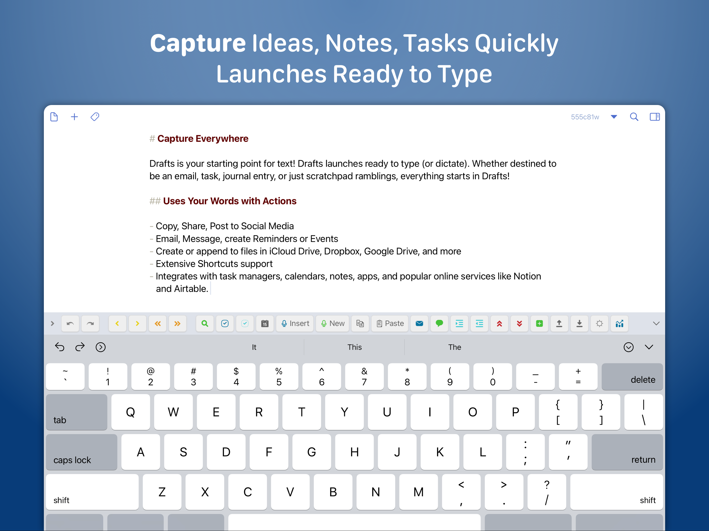Choose the "This" predictive suggestion

354,347
